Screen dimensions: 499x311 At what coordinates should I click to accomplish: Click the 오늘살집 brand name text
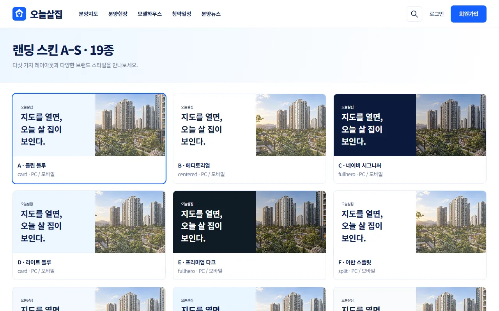coord(46,14)
